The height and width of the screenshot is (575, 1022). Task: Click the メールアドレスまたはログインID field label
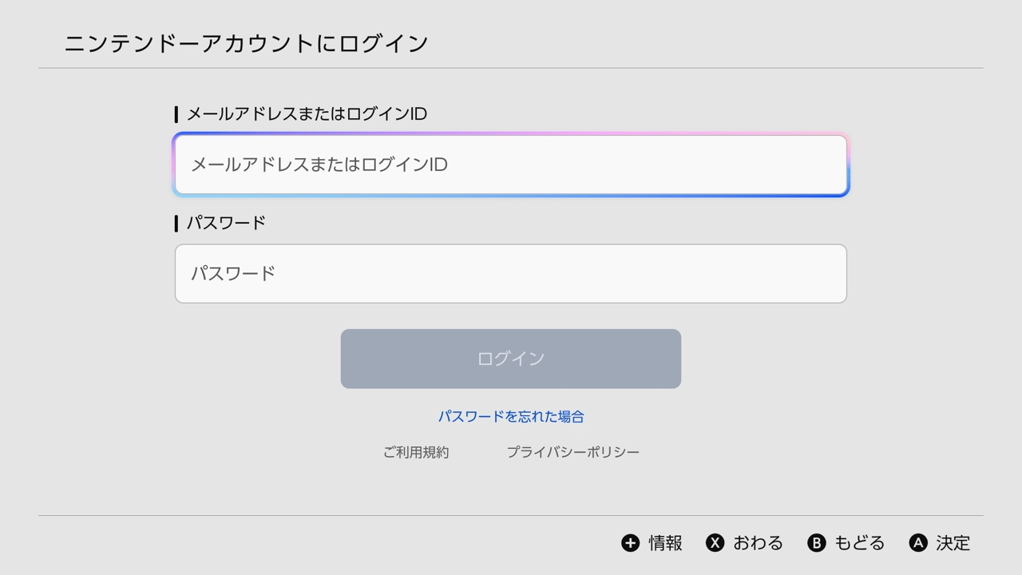(x=307, y=114)
